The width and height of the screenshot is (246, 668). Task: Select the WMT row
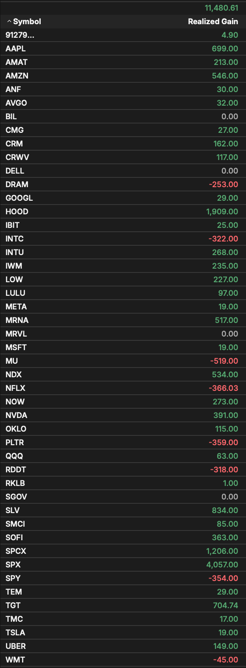(123, 660)
